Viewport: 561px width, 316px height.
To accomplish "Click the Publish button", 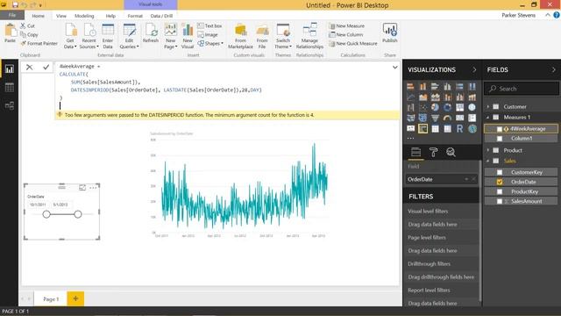I will 389,33.
